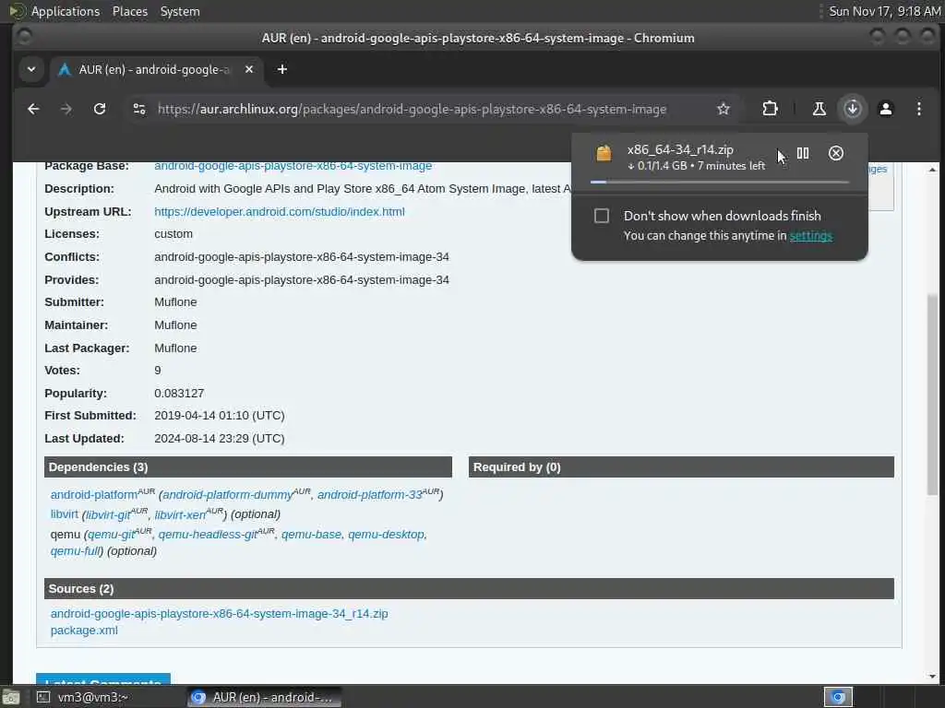The height and width of the screenshot is (708, 945).
Task: Open the Package Base link
Action: pyautogui.click(x=293, y=166)
